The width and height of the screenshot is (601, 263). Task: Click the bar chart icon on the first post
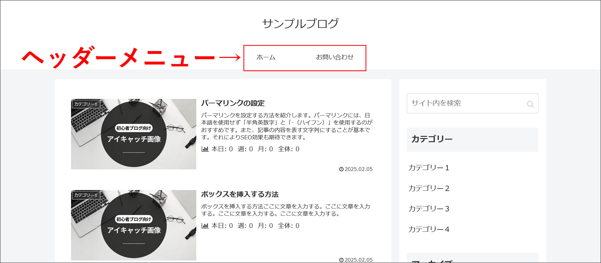click(205, 149)
